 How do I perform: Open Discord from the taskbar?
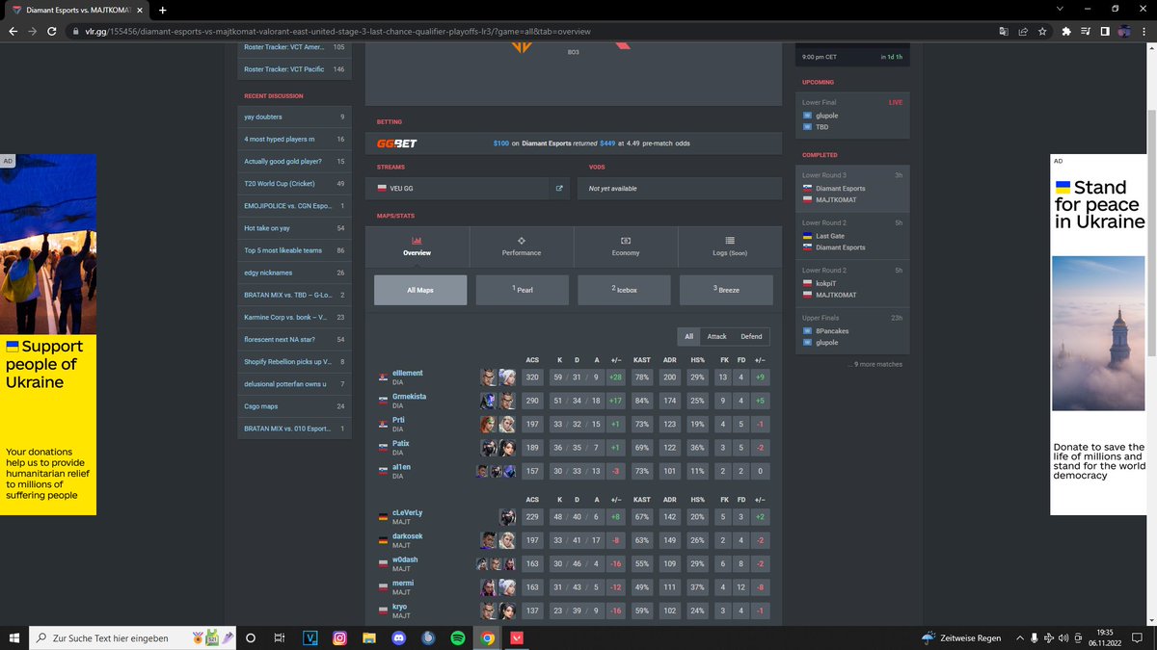pyautogui.click(x=398, y=637)
